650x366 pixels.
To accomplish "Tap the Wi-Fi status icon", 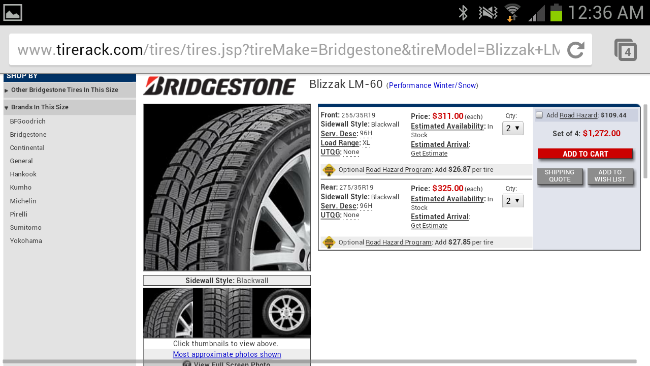I will click(512, 12).
